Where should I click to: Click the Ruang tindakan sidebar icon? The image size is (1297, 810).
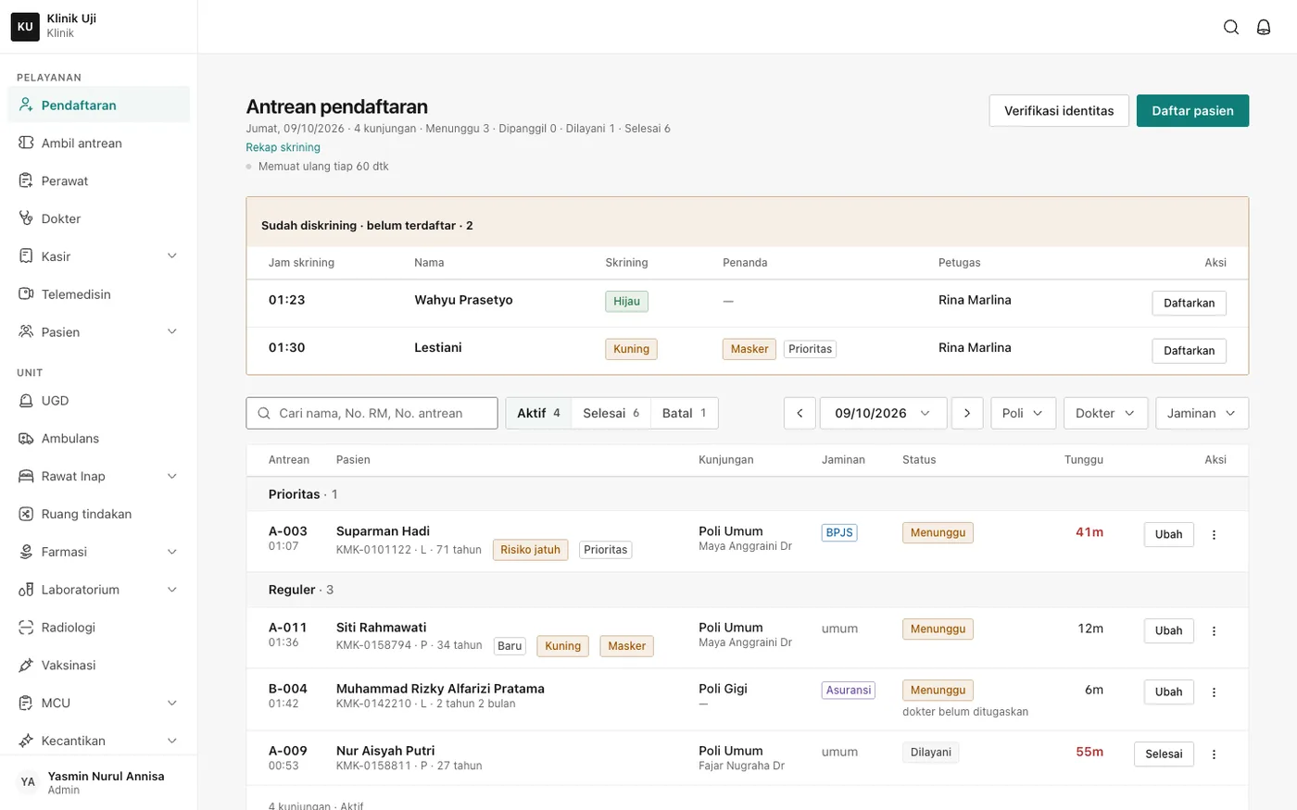[x=26, y=514]
